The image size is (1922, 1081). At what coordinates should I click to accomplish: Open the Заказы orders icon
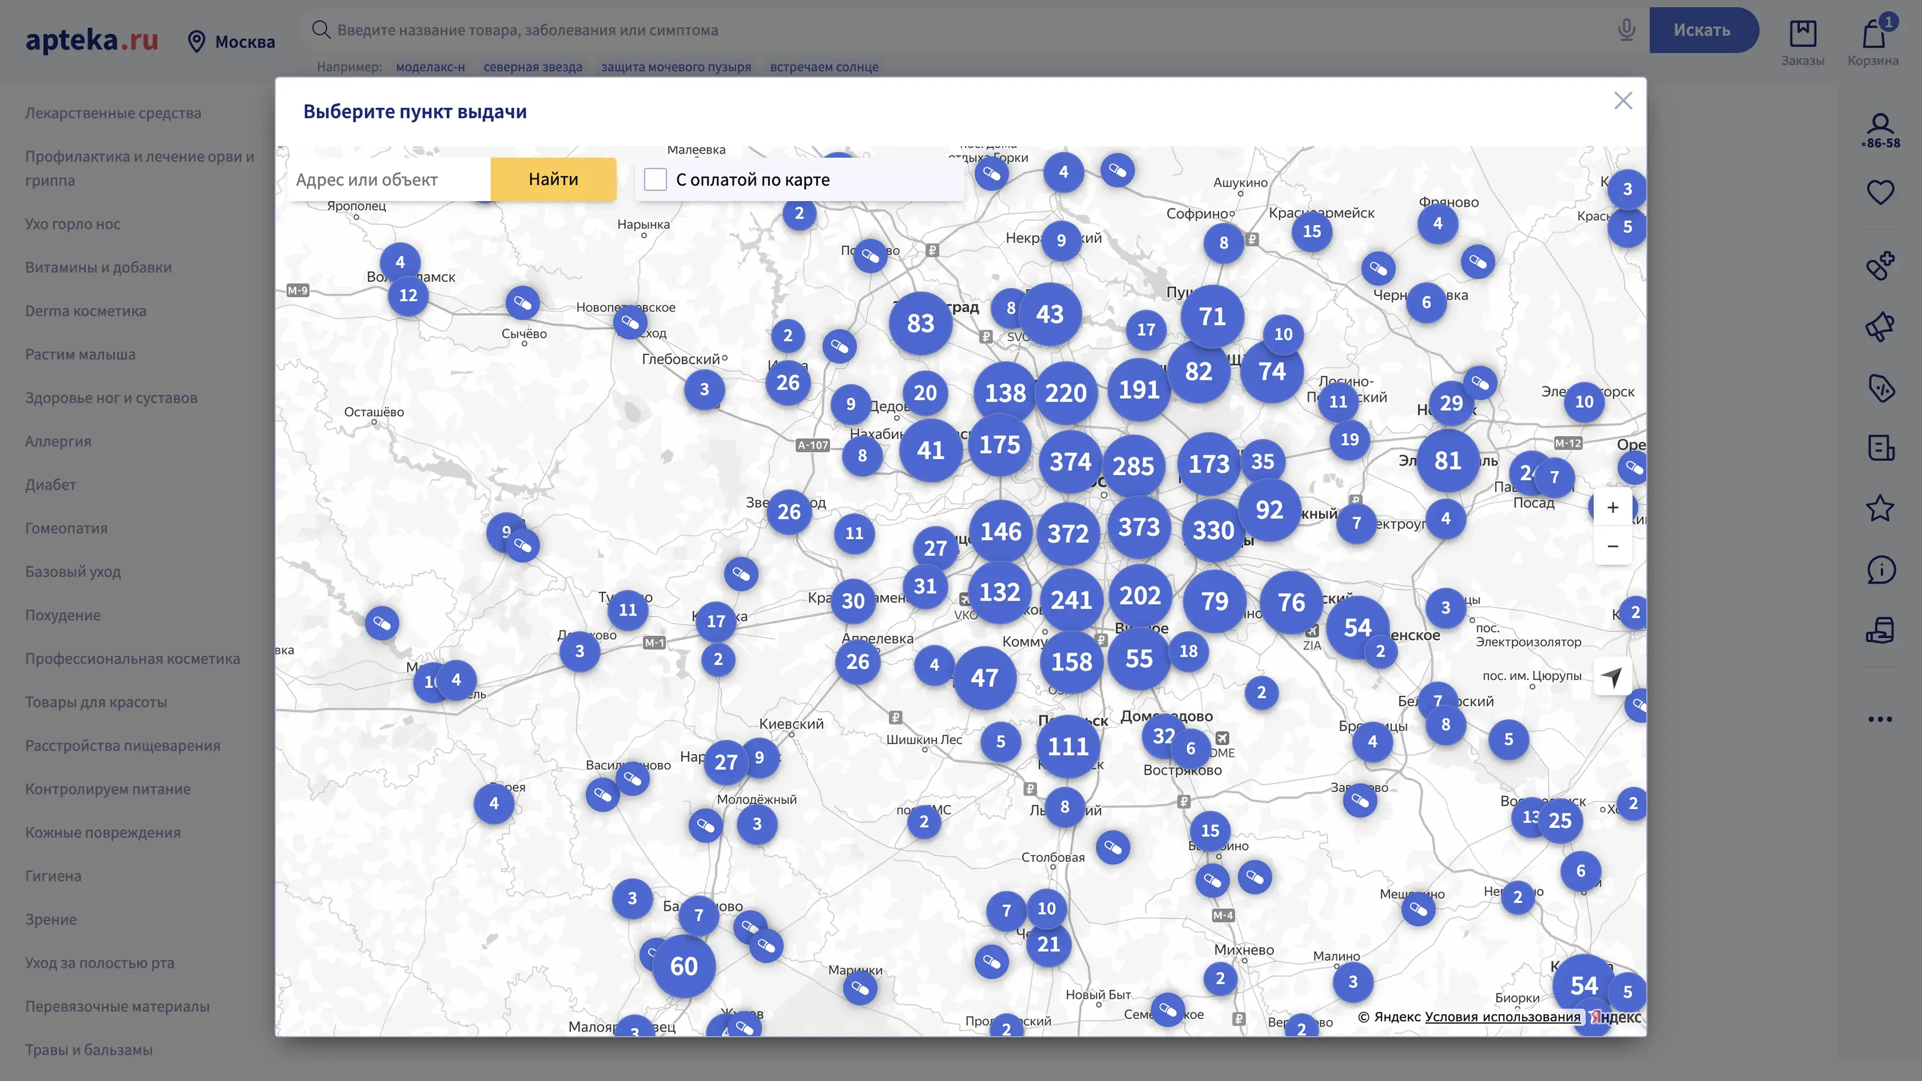pos(1802,43)
